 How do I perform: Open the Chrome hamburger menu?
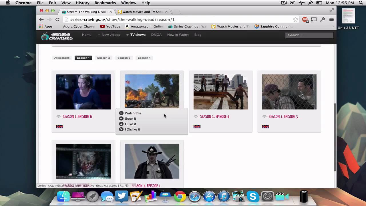pyautogui.click(x=331, y=19)
